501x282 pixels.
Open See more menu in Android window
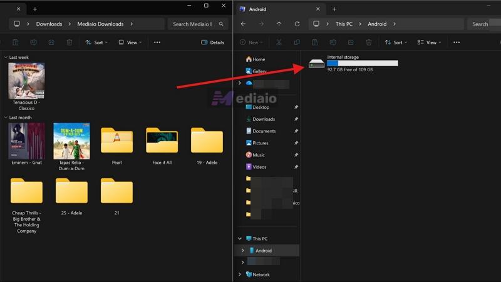pos(457,43)
